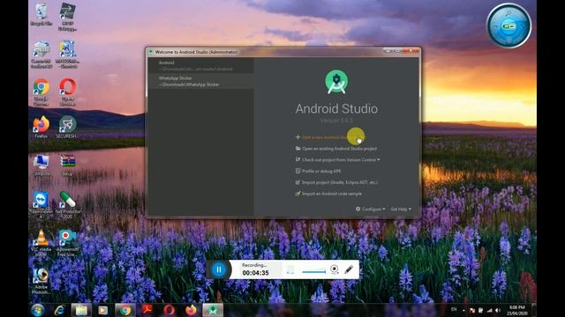
Task: Select Import an Android code sample
Action: 328,194
